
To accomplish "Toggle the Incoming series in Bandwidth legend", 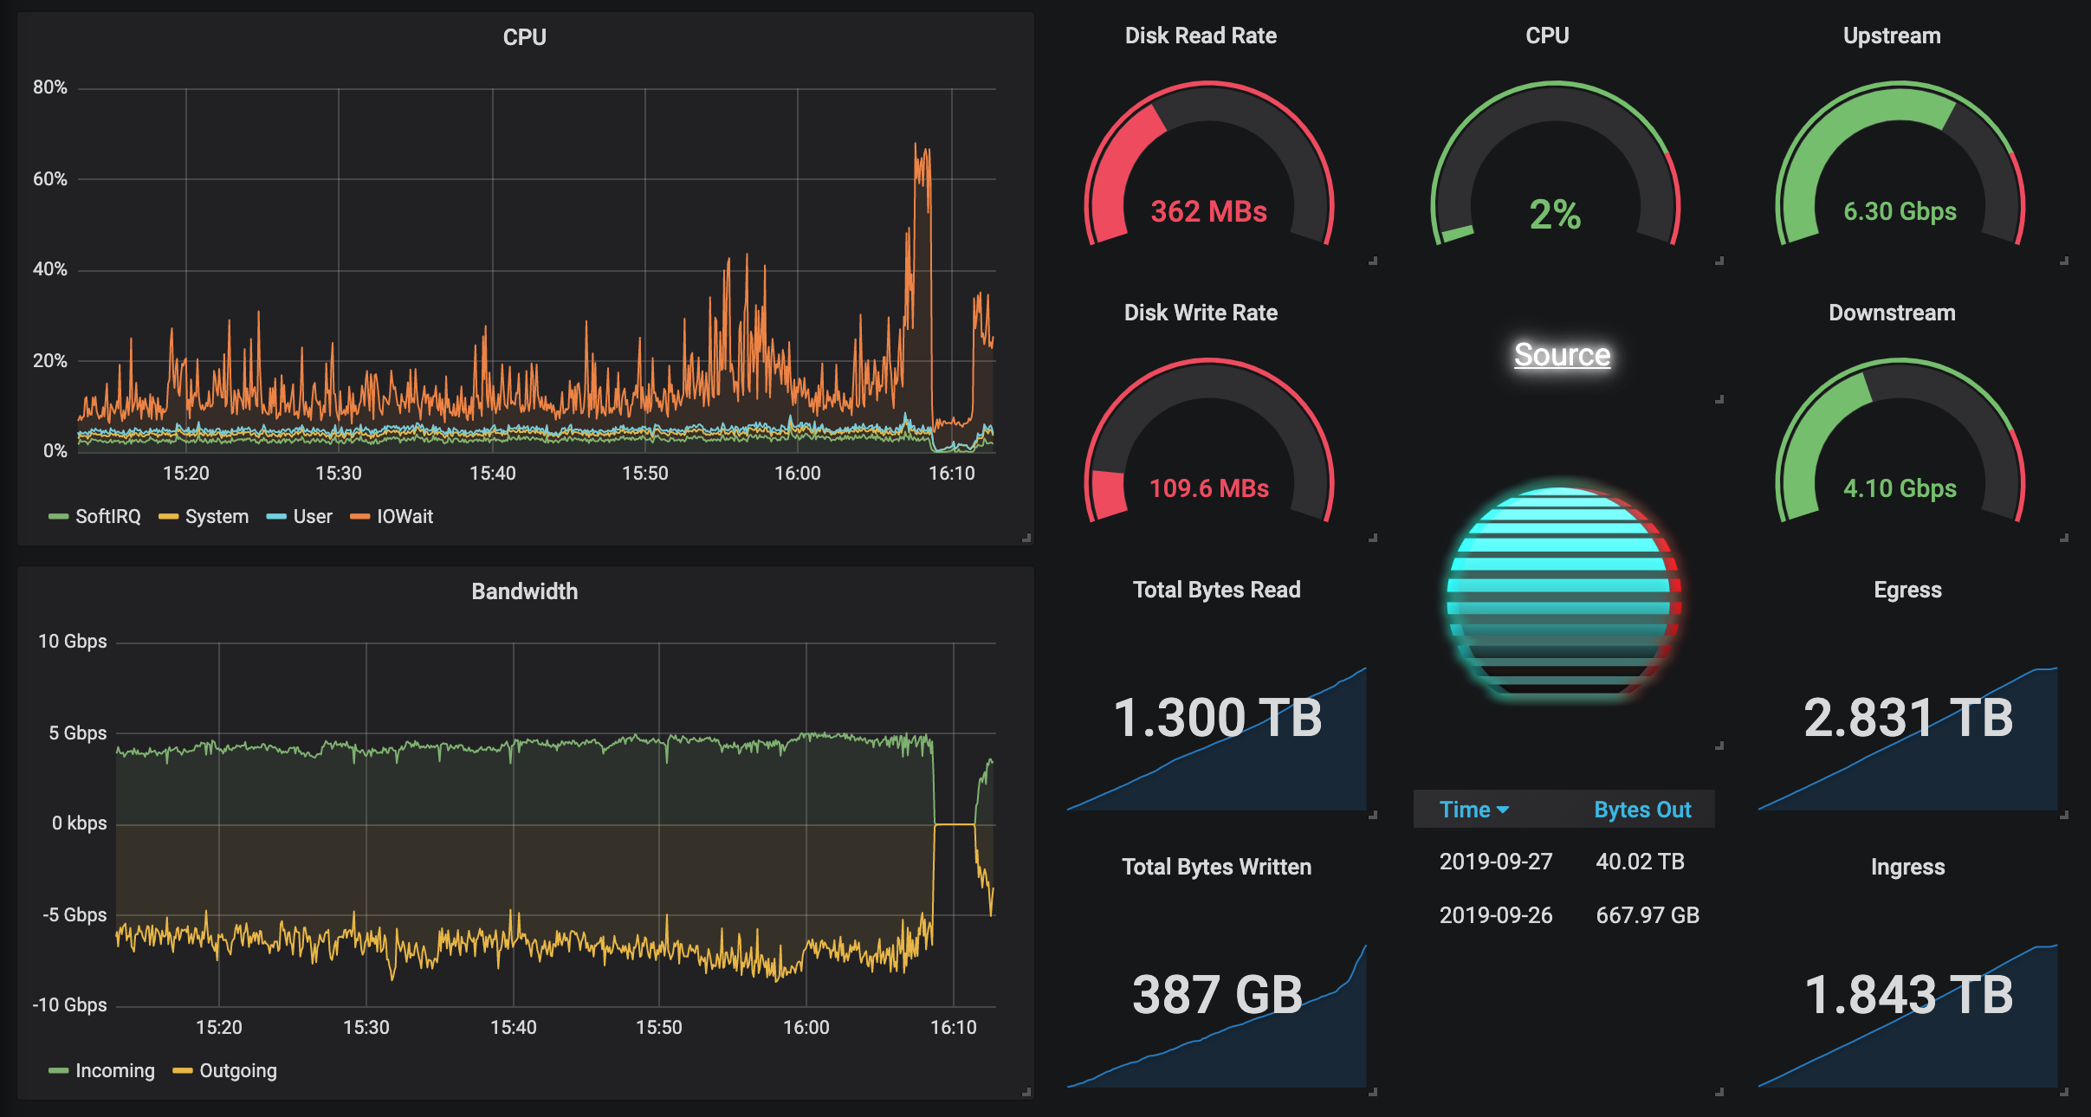I will pos(114,1070).
